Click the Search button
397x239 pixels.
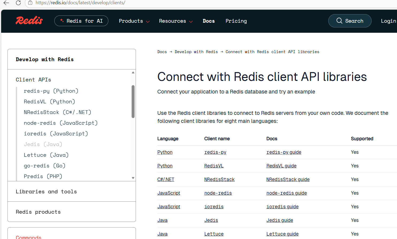350,21
